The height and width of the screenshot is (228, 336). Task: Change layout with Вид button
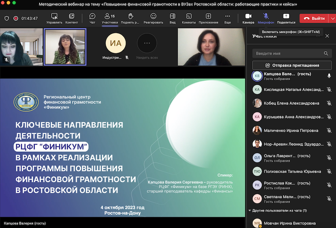[x=172, y=18]
